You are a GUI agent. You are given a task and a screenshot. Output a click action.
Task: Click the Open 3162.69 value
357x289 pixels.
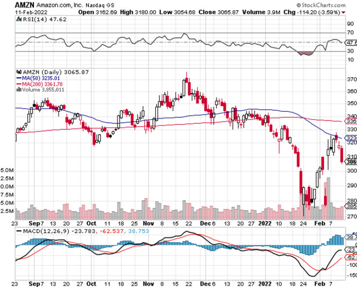[98, 12]
